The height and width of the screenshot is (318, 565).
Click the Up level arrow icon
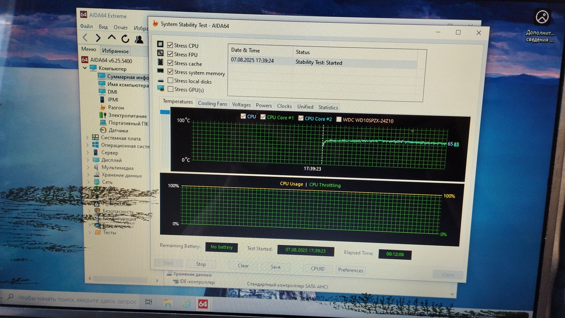click(x=112, y=37)
